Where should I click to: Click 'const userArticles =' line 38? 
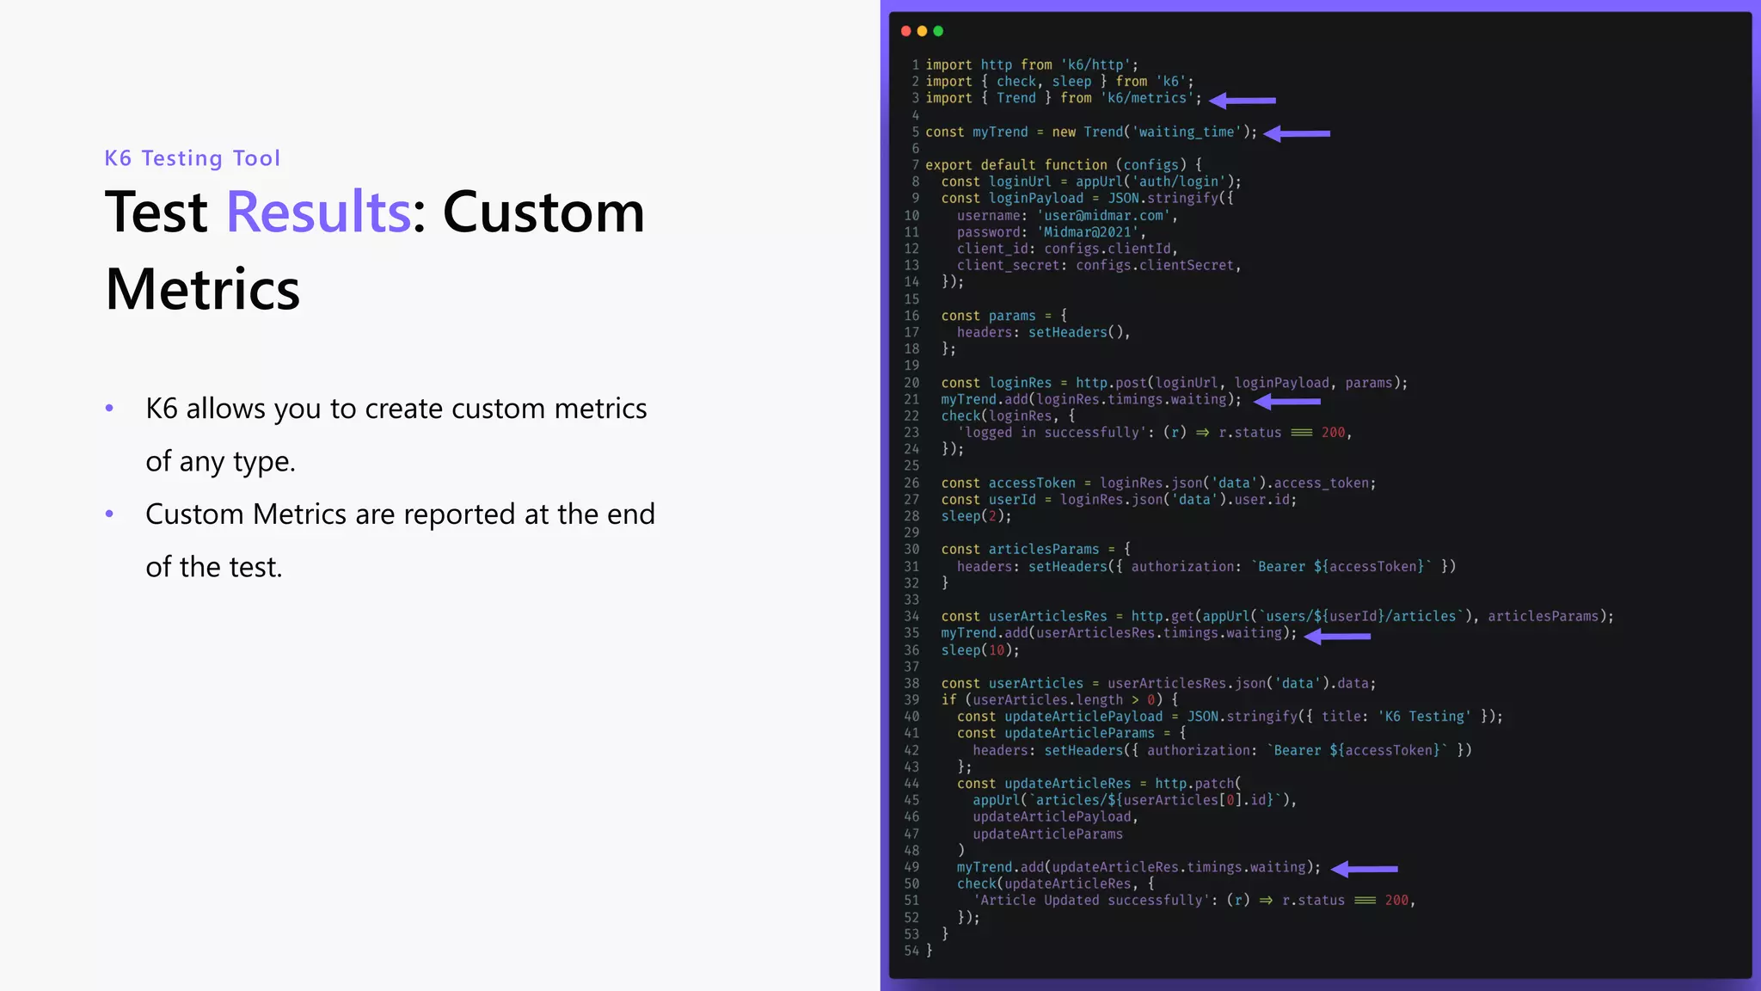tap(1158, 684)
